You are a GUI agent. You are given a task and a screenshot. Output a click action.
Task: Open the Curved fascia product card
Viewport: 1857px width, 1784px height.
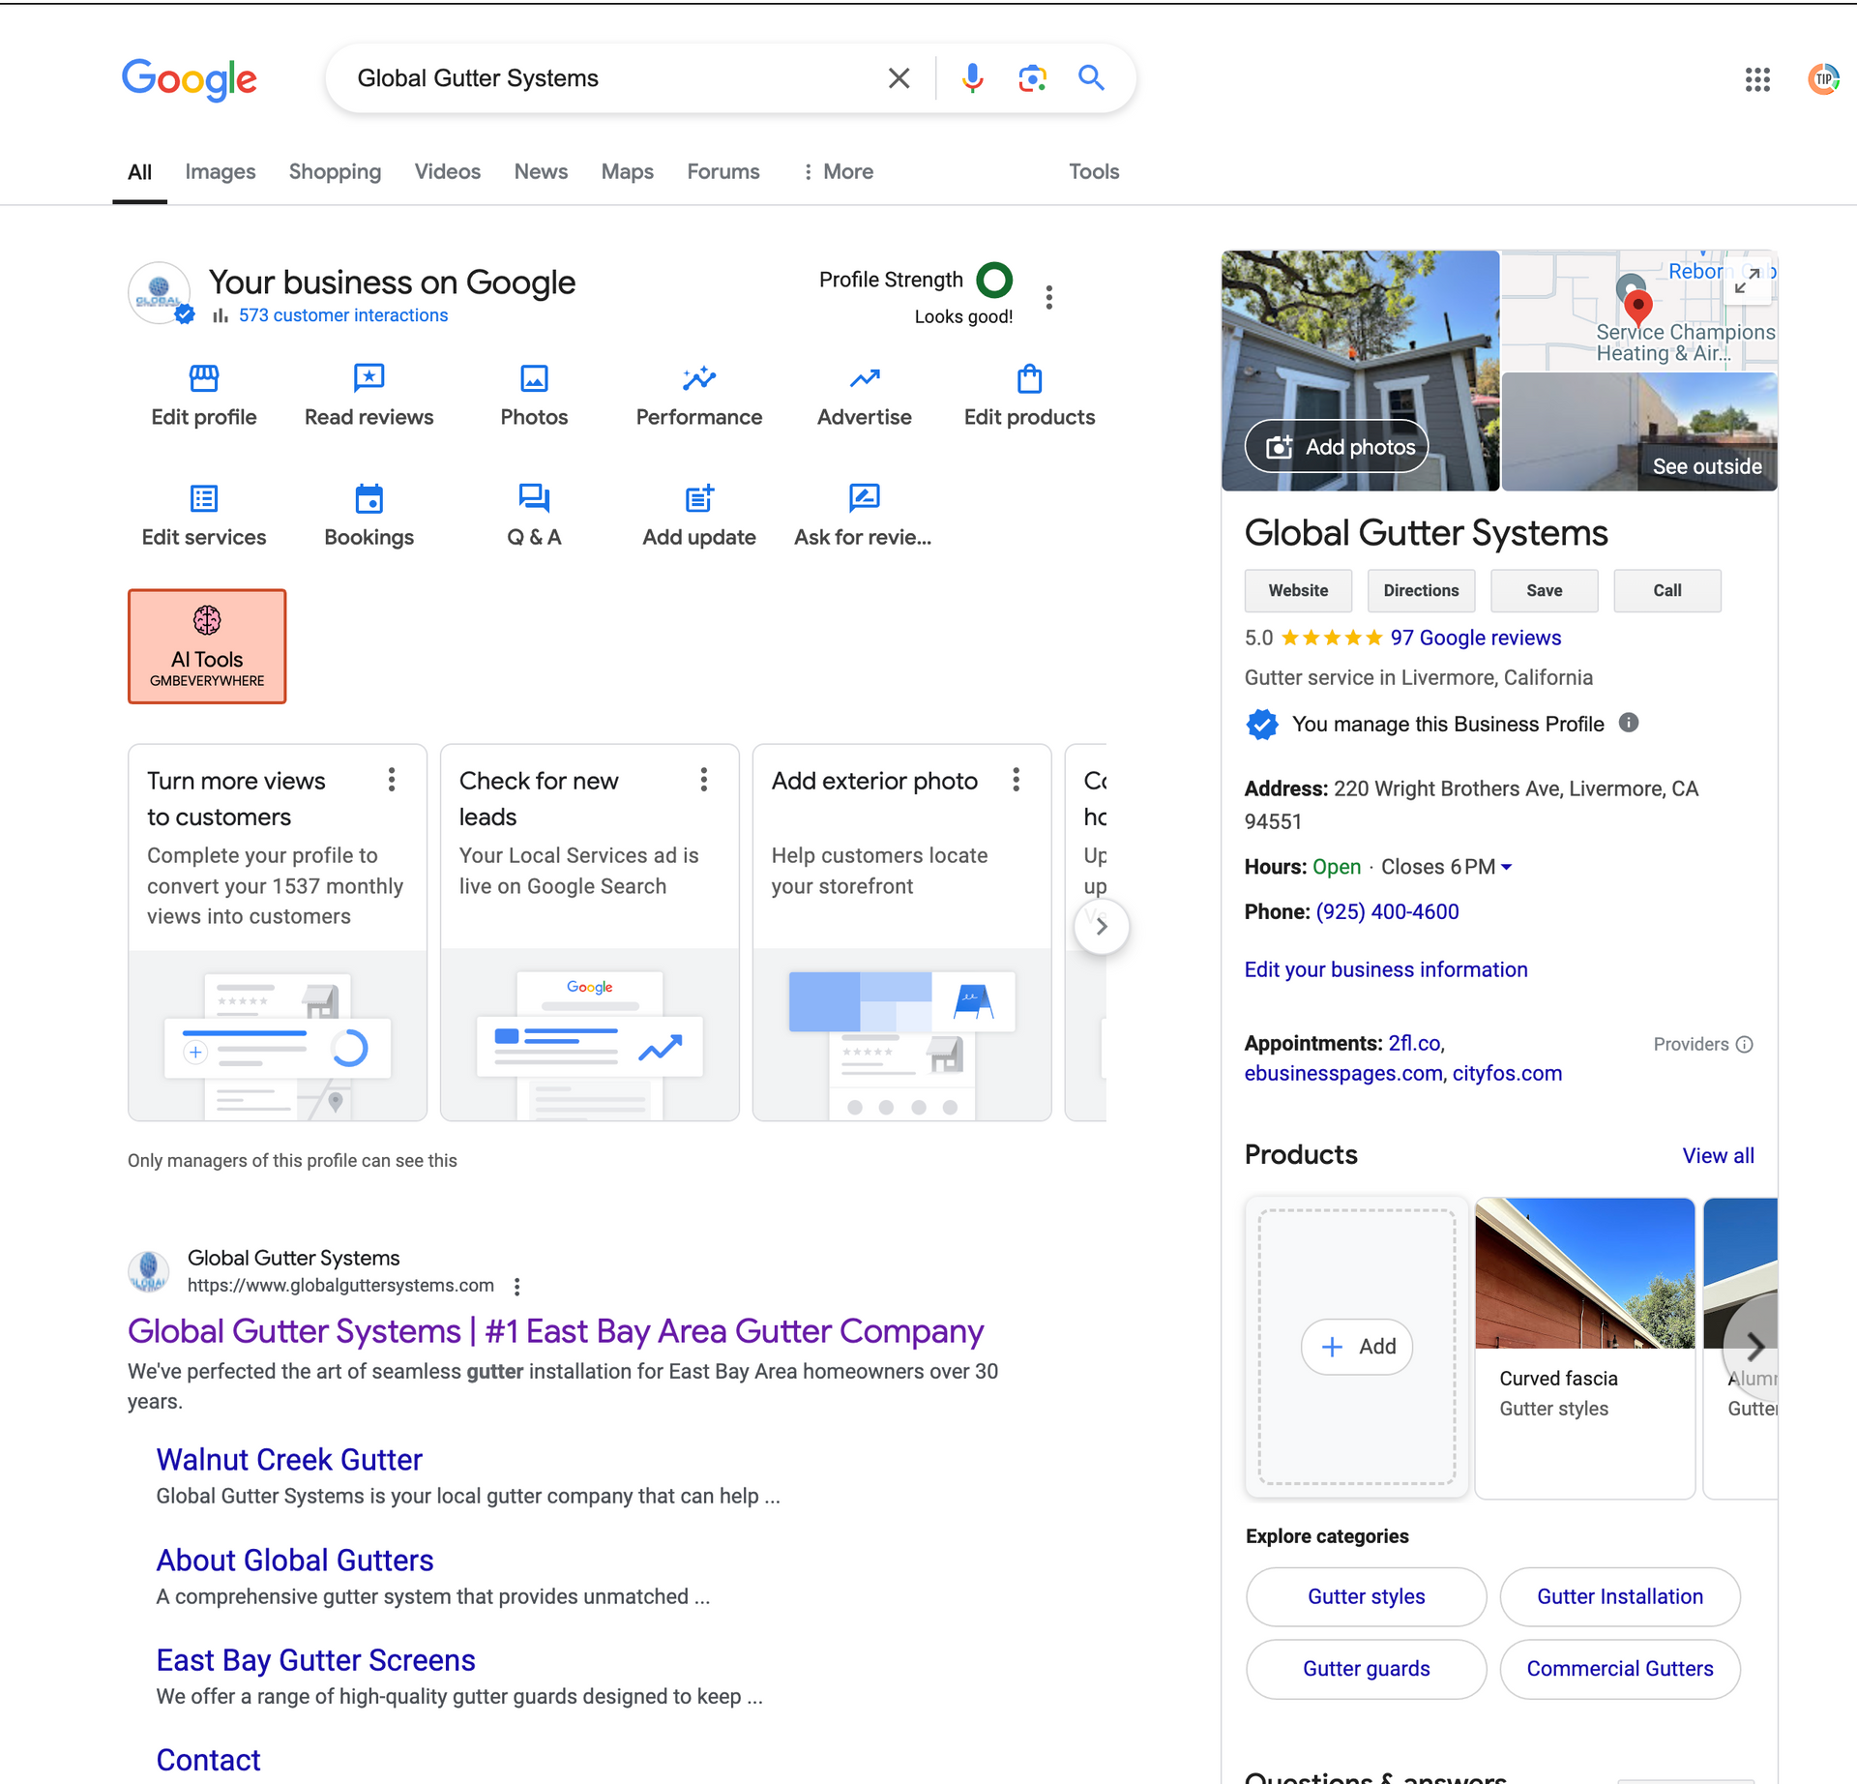point(1584,1347)
